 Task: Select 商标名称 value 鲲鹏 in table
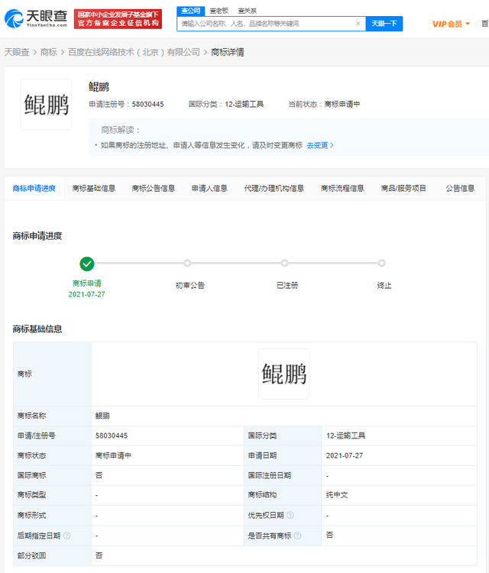102,416
